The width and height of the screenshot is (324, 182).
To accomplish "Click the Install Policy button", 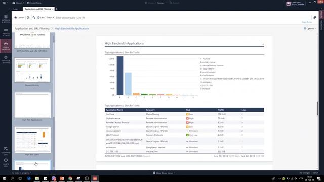I will coord(34,3).
